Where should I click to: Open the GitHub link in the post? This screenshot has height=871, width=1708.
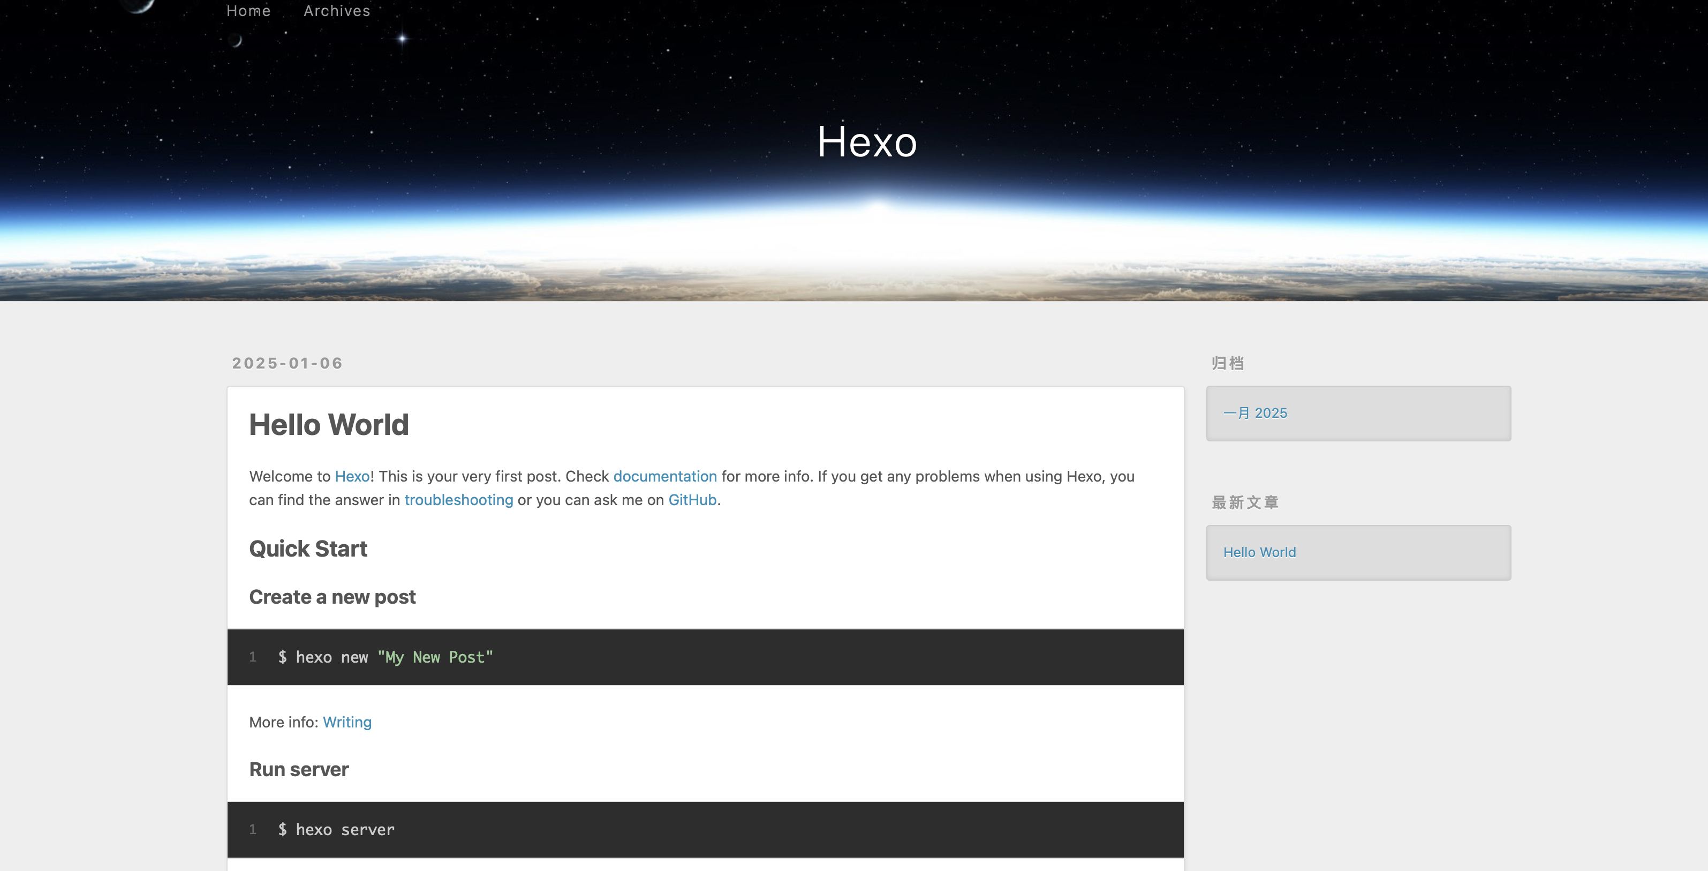coord(692,500)
